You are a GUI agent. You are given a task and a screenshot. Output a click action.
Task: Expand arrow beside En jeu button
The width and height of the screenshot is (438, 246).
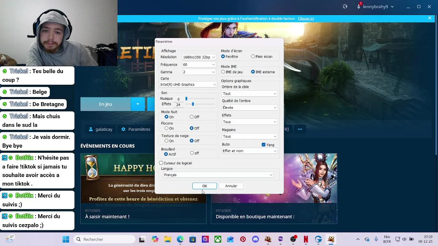(x=138, y=104)
